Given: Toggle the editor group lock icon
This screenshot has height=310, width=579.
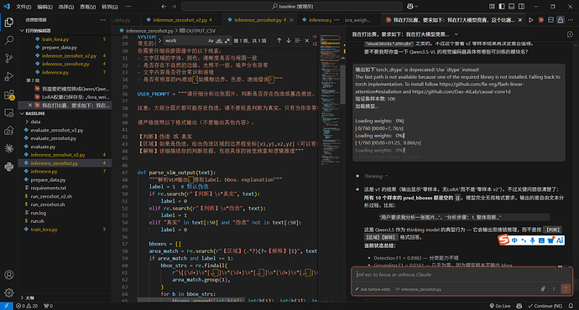Looking at the screenshot, I should [x=561, y=20].
